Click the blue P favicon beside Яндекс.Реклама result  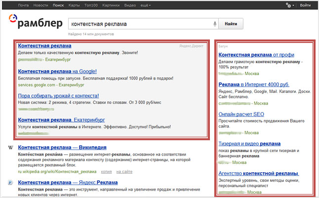tap(10, 182)
